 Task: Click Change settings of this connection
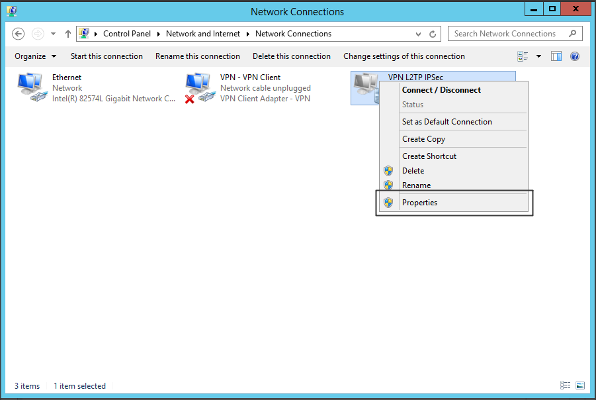click(x=404, y=56)
